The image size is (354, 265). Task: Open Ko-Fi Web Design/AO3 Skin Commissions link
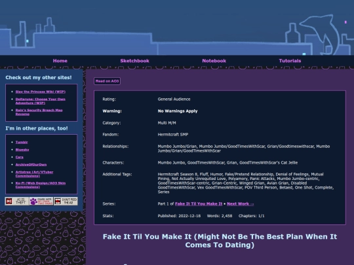(x=41, y=185)
